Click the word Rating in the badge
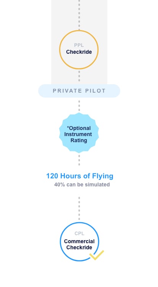 pos(79,140)
